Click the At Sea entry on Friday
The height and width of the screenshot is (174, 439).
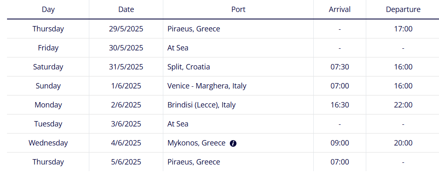tap(178, 48)
